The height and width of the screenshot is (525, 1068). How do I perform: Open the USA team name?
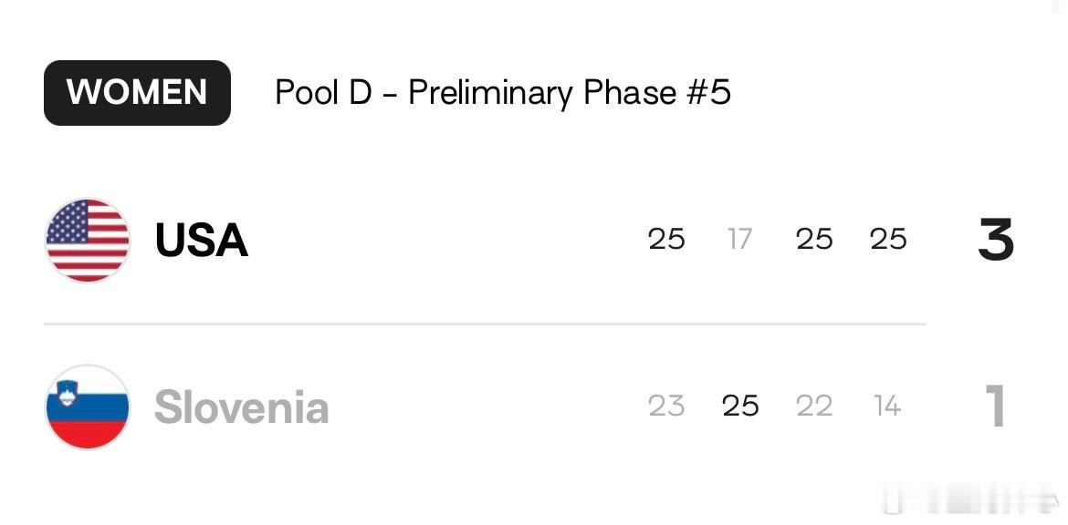click(x=201, y=240)
